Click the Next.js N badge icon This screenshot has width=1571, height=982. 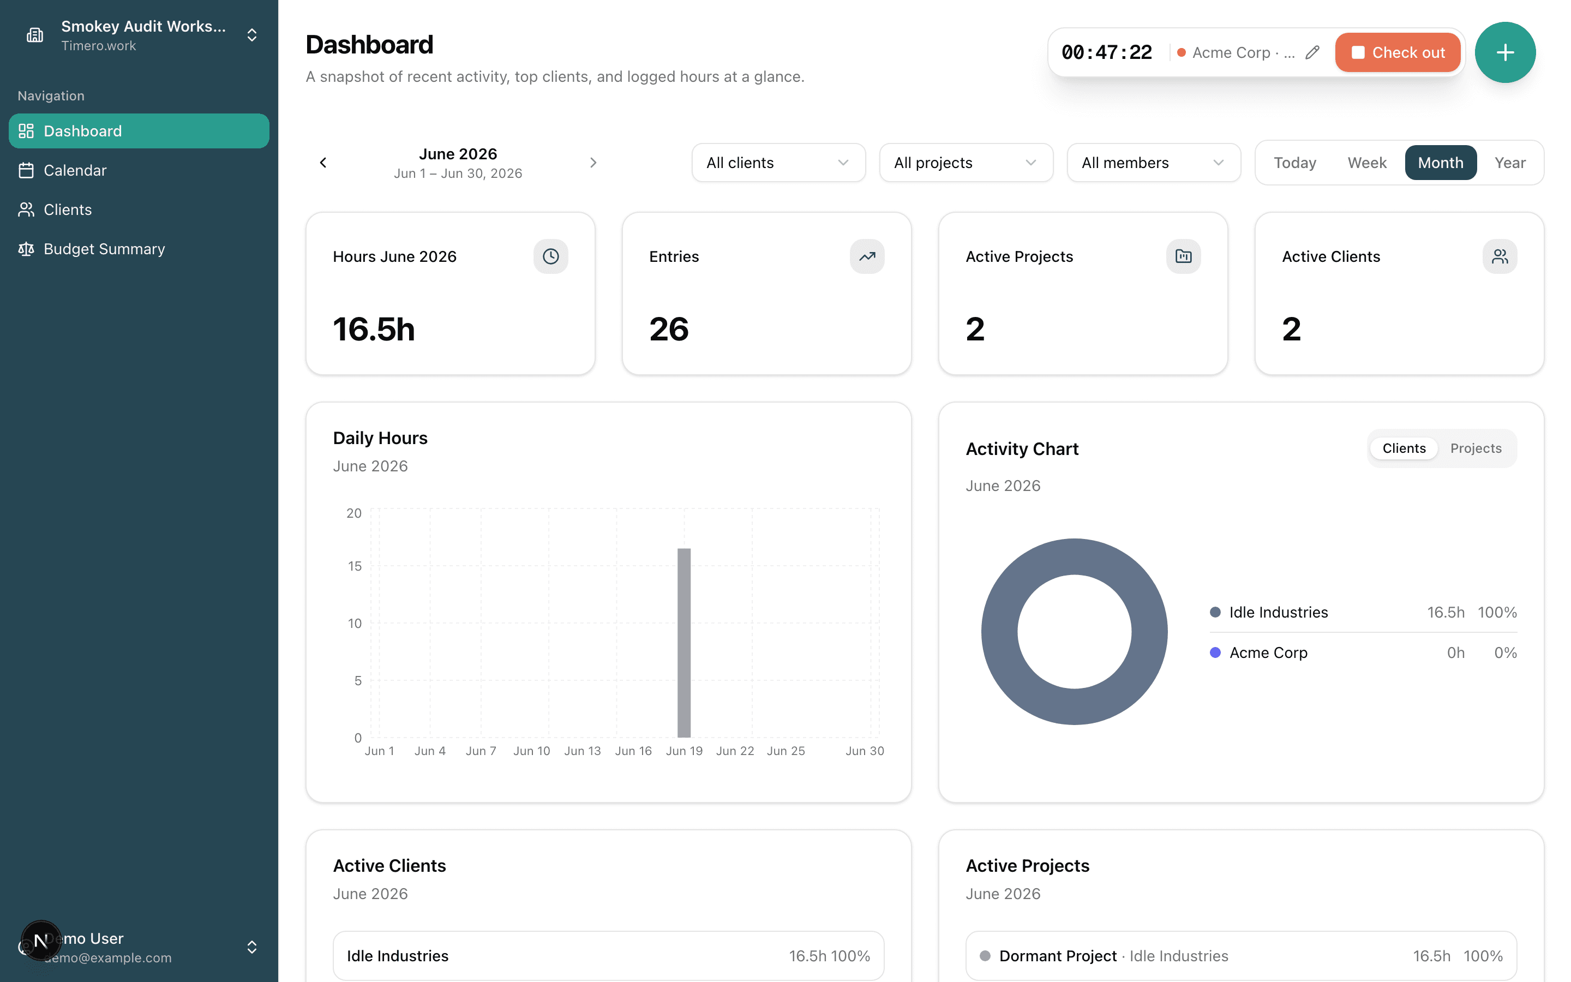click(41, 941)
